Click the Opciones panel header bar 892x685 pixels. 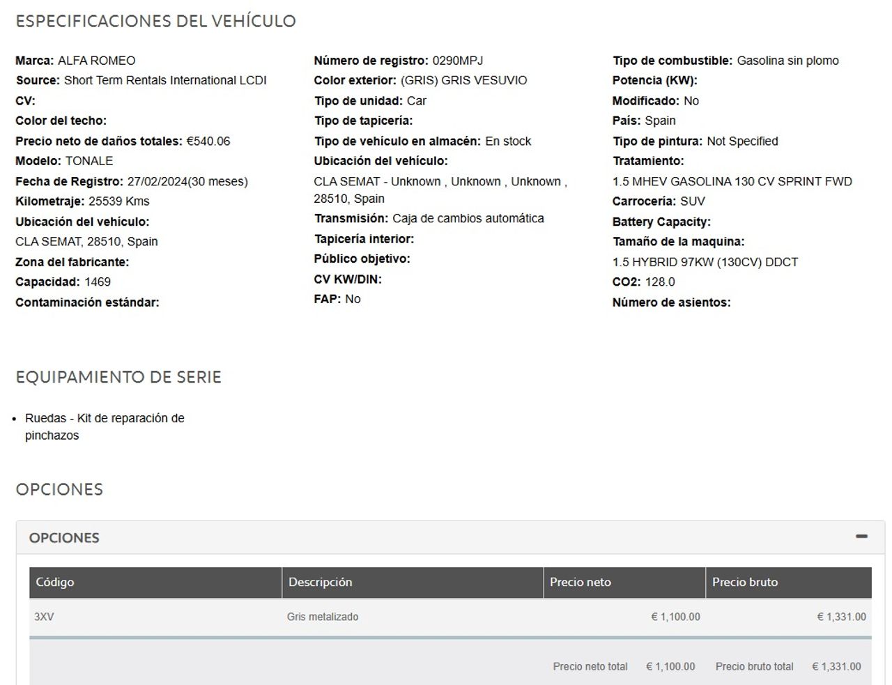(x=450, y=537)
